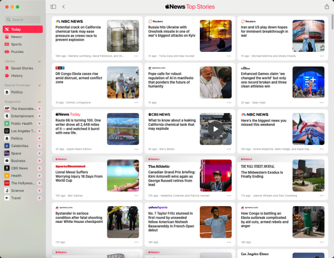Open Entertainment in the Suggested list

[23, 116]
